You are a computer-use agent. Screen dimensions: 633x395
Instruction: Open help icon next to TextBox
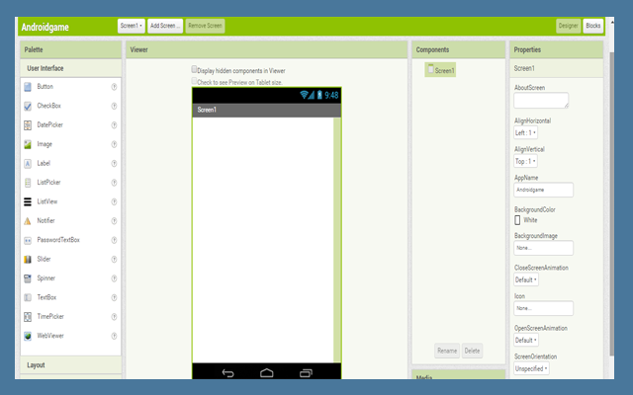click(x=115, y=297)
